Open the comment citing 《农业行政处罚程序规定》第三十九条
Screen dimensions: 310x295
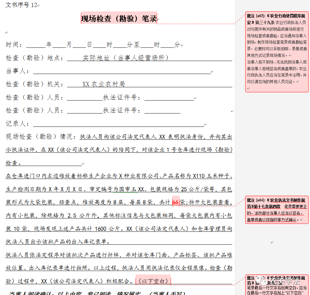(x=277, y=52)
